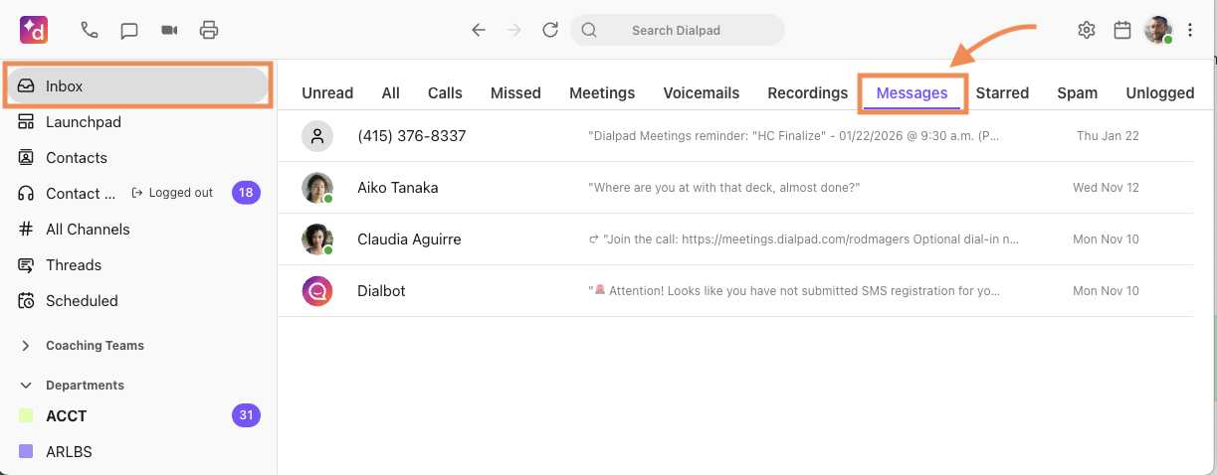Screen dimensions: 1217x475
Task: Click the "almost done?" deck message preview
Action: click(723, 188)
